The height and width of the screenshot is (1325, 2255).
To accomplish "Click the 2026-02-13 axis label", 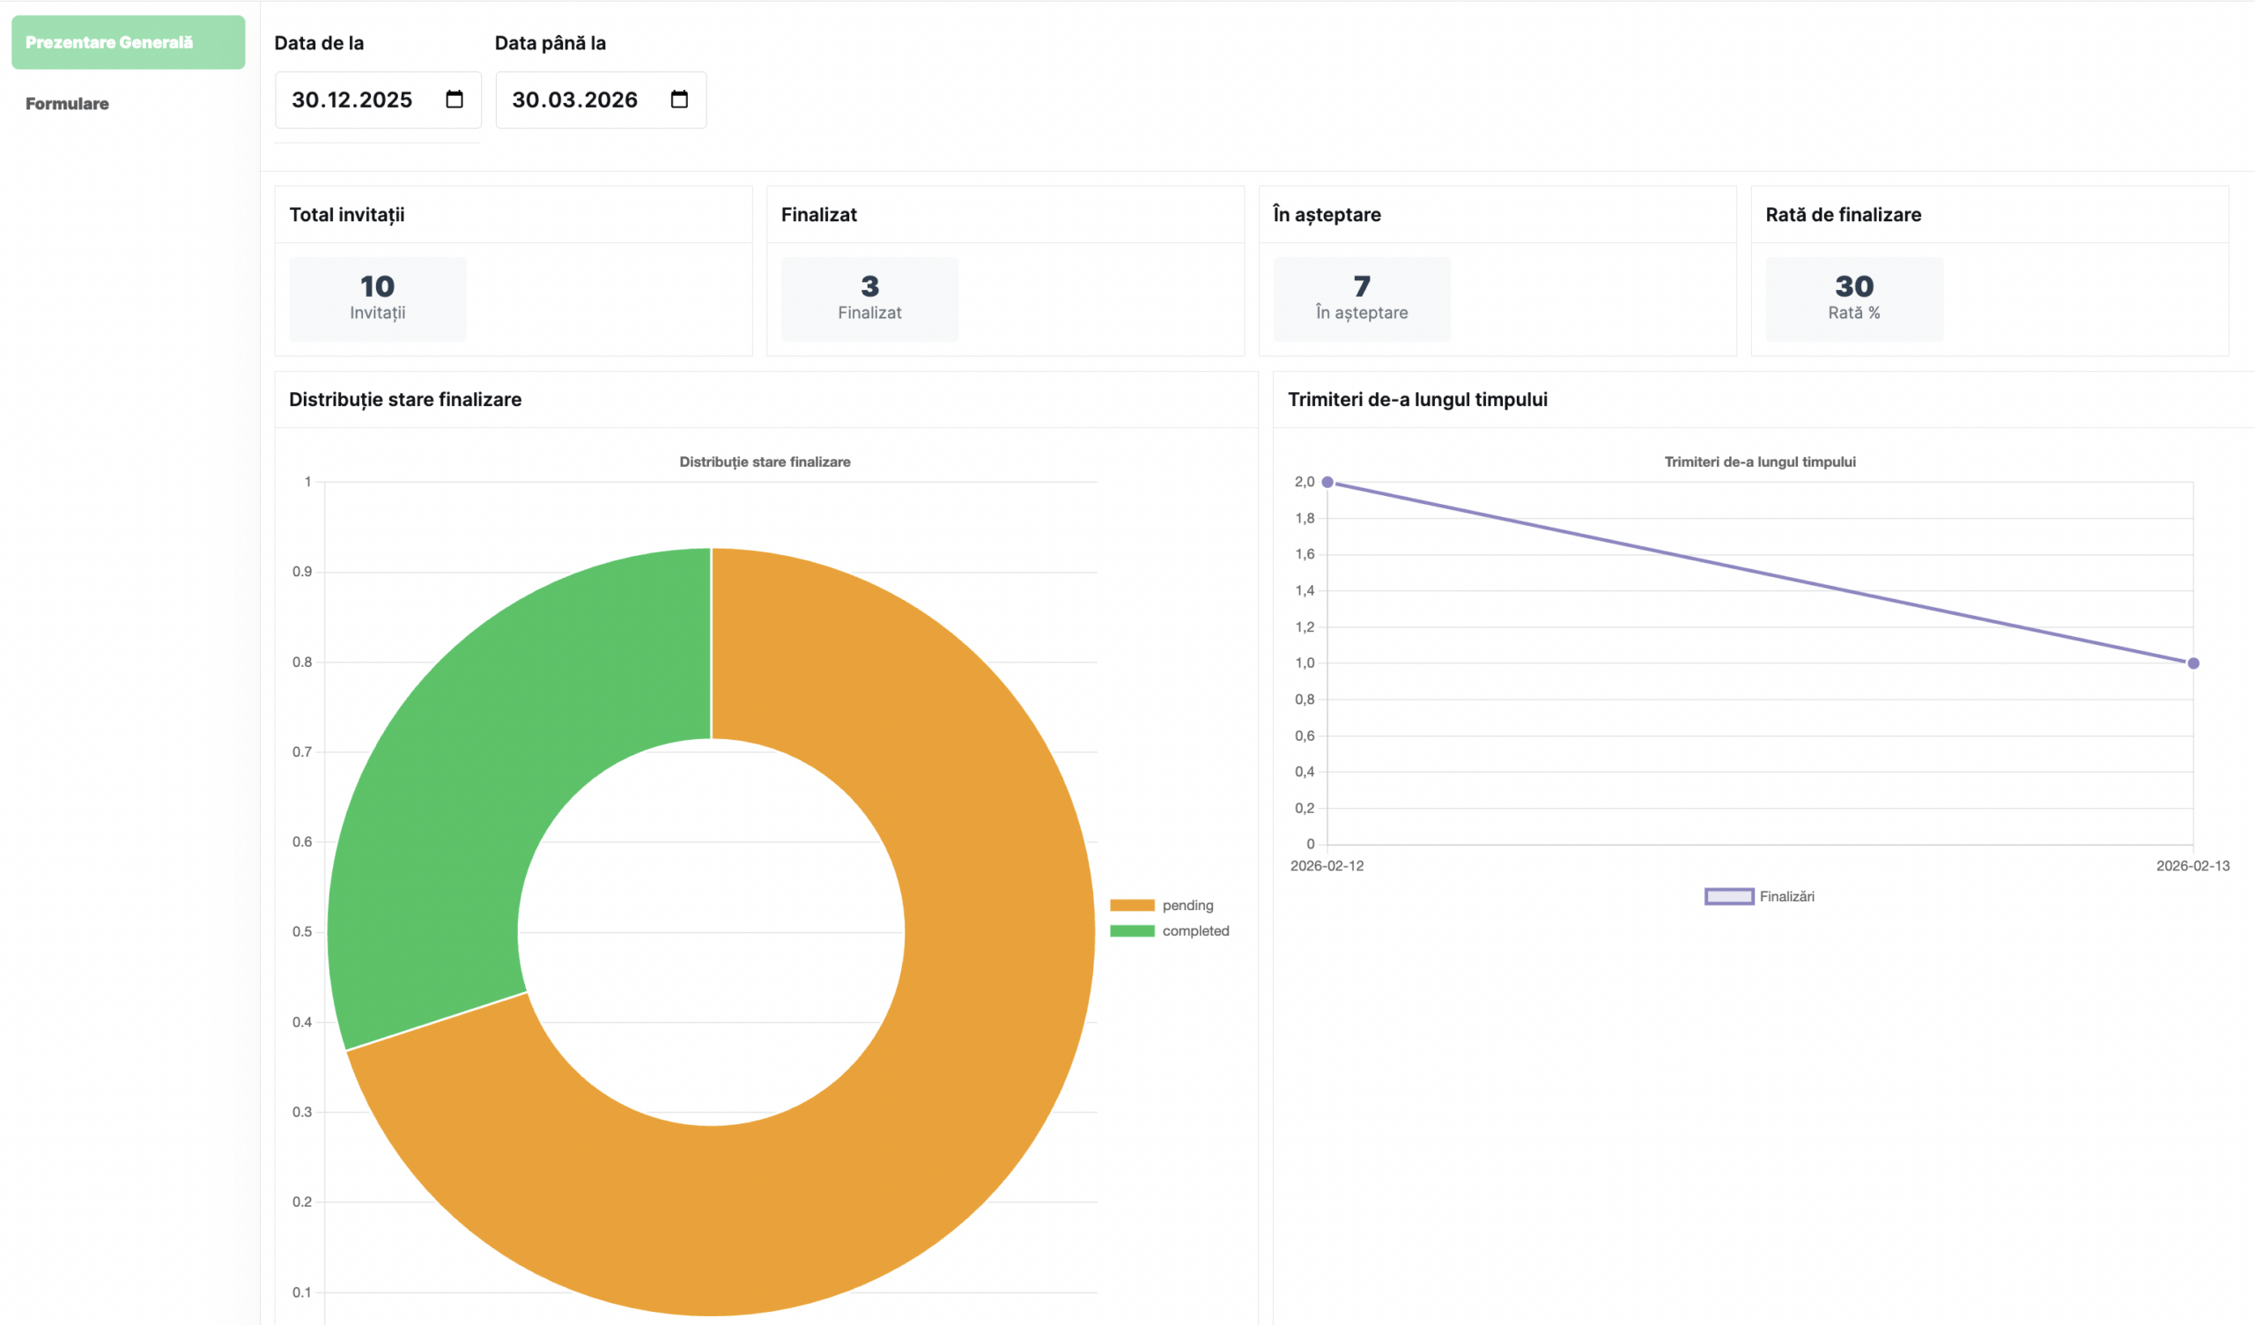I will tap(2193, 866).
